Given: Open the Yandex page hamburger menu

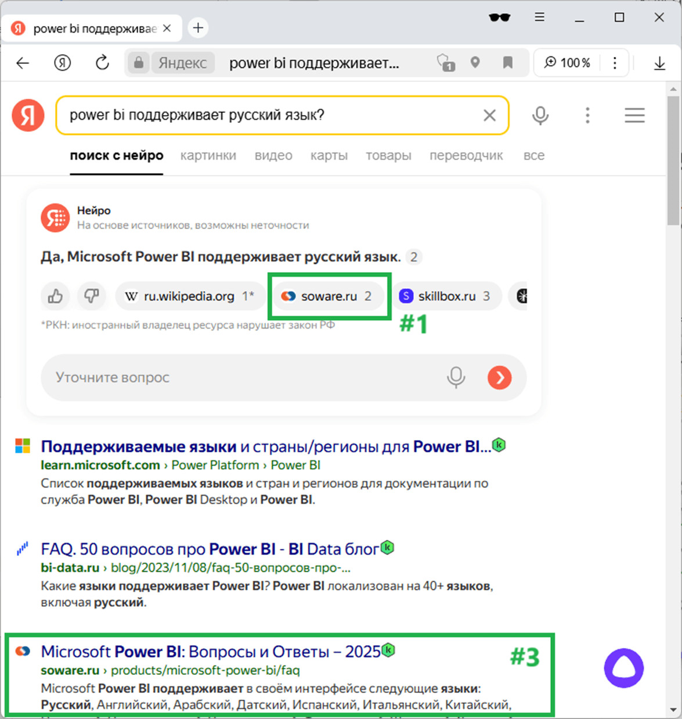Looking at the screenshot, I should tap(634, 115).
